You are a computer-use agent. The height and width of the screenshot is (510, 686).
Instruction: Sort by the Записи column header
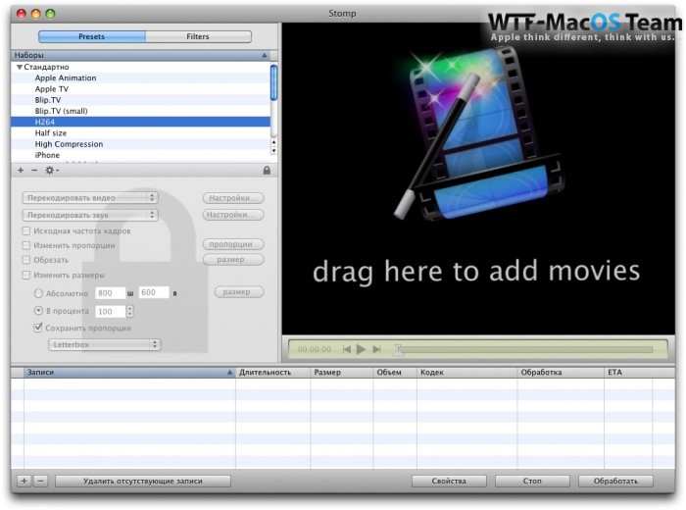pyautogui.click(x=129, y=373)
